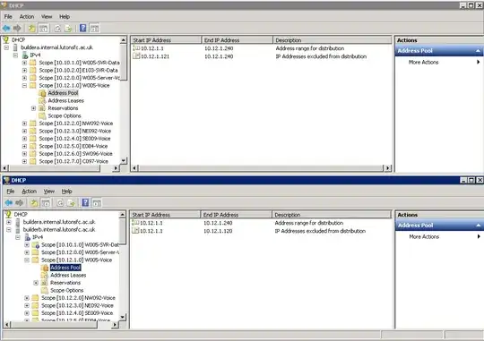Select Address Pool in upper window tree

(x=63, y=93)
